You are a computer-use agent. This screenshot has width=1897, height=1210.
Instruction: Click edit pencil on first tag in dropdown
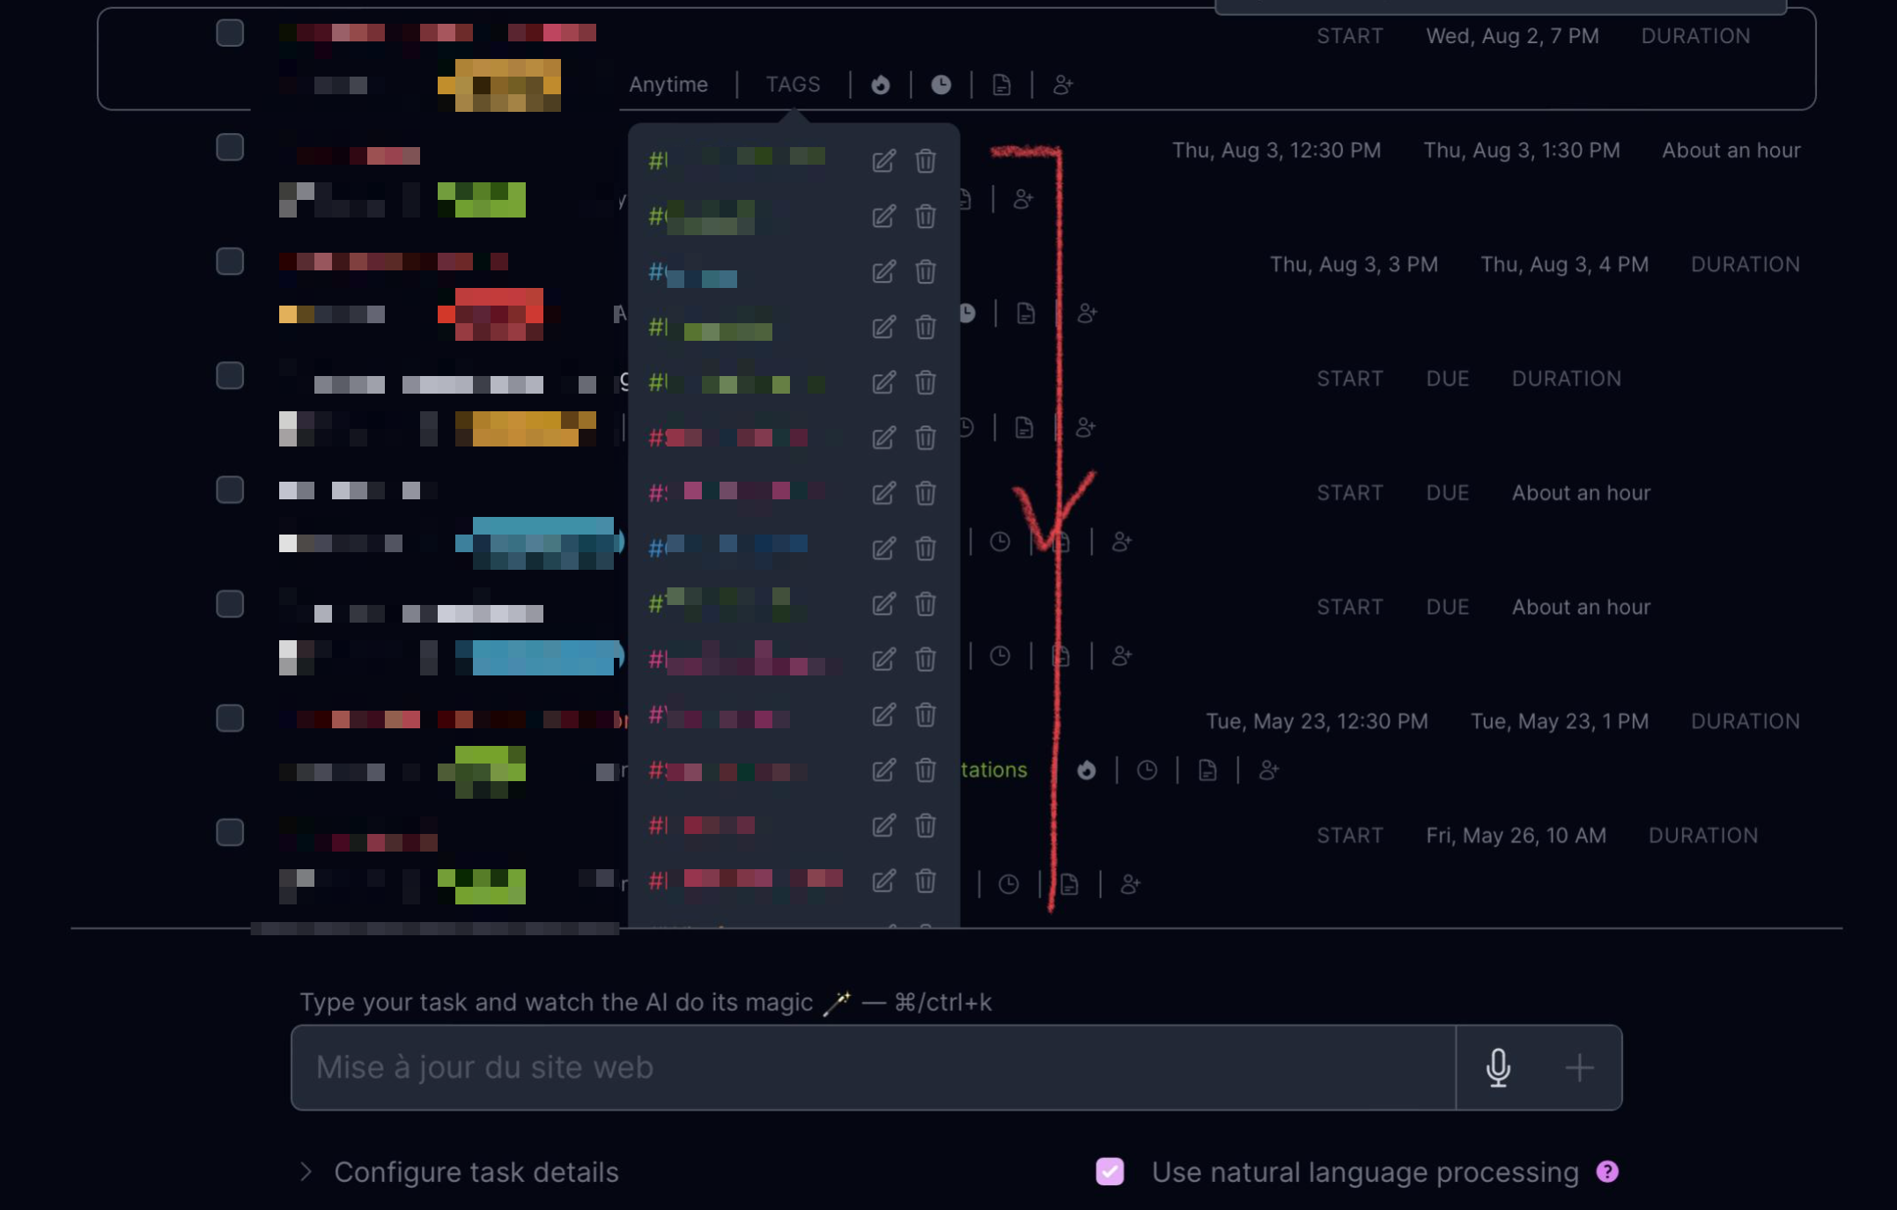(883, 161)
